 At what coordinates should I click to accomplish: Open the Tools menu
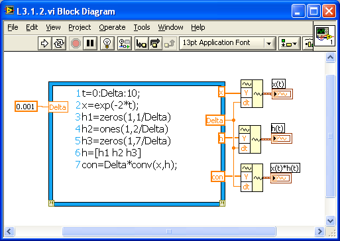tap(142, 27)
